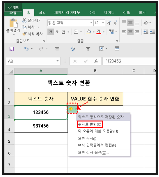Click the insert function fx button
This screenshot has width=159, height=177.
tap(96, 61)
